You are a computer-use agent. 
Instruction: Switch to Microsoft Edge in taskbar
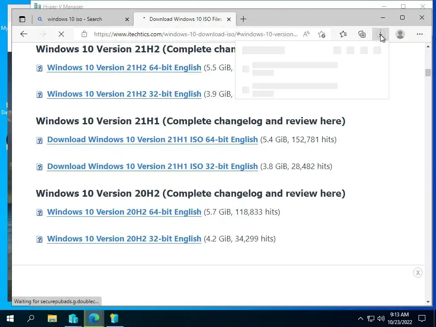point(94,318)
